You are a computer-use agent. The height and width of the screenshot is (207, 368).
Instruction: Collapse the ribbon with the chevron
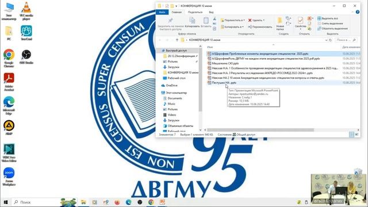coord(352,12)
